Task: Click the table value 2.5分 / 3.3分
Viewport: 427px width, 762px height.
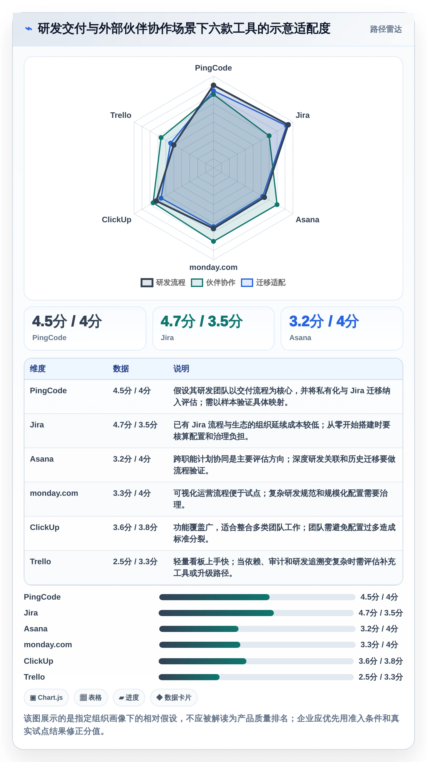Action: [x=135, y=561]
